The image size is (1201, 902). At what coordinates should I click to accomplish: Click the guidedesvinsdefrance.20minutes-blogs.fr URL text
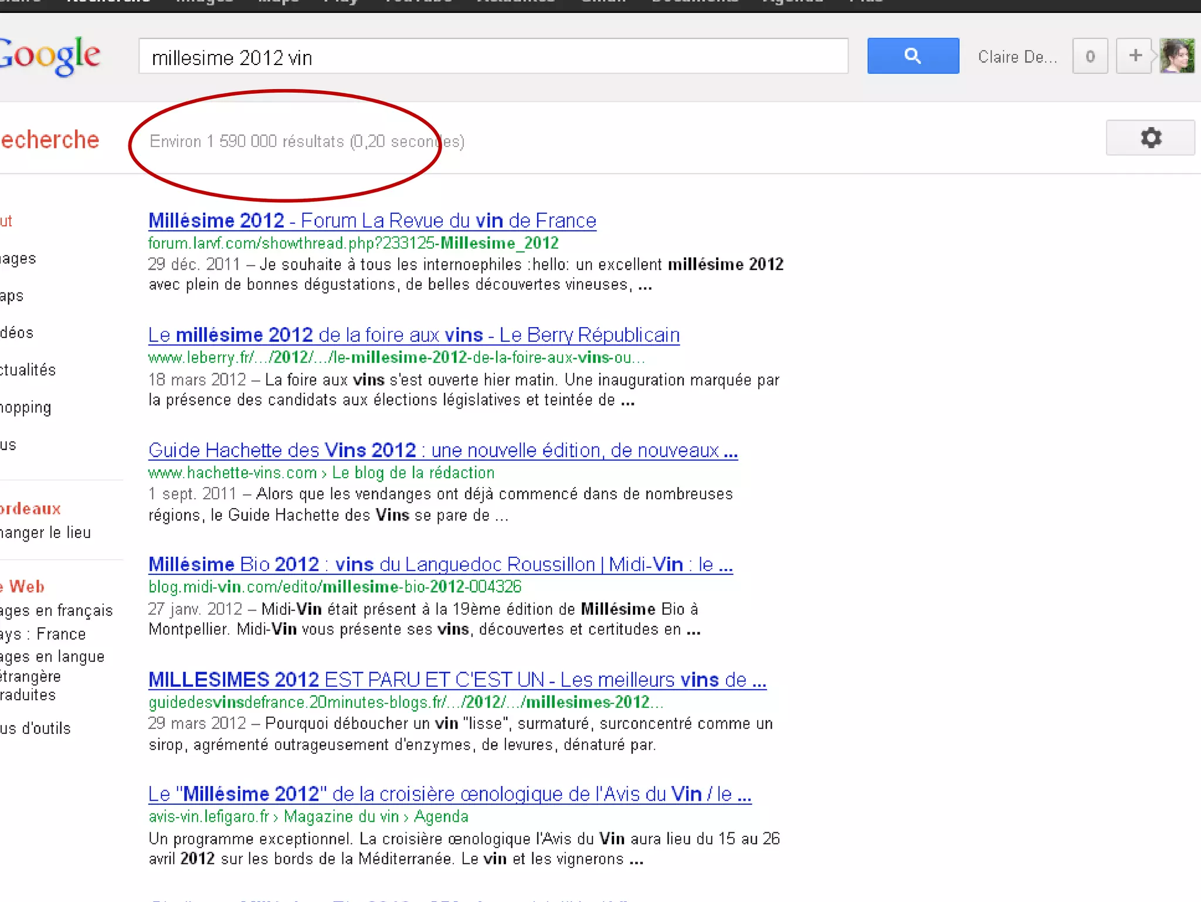pyautogui.click(x=406, y=702)
